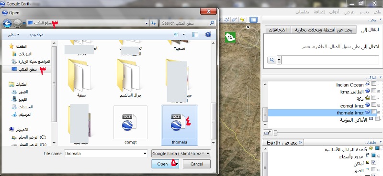Click the sidebar toggle icon in Earth toolbar
Image resolution: width=383 pixels, height=176 pixels.
[254, 20]
